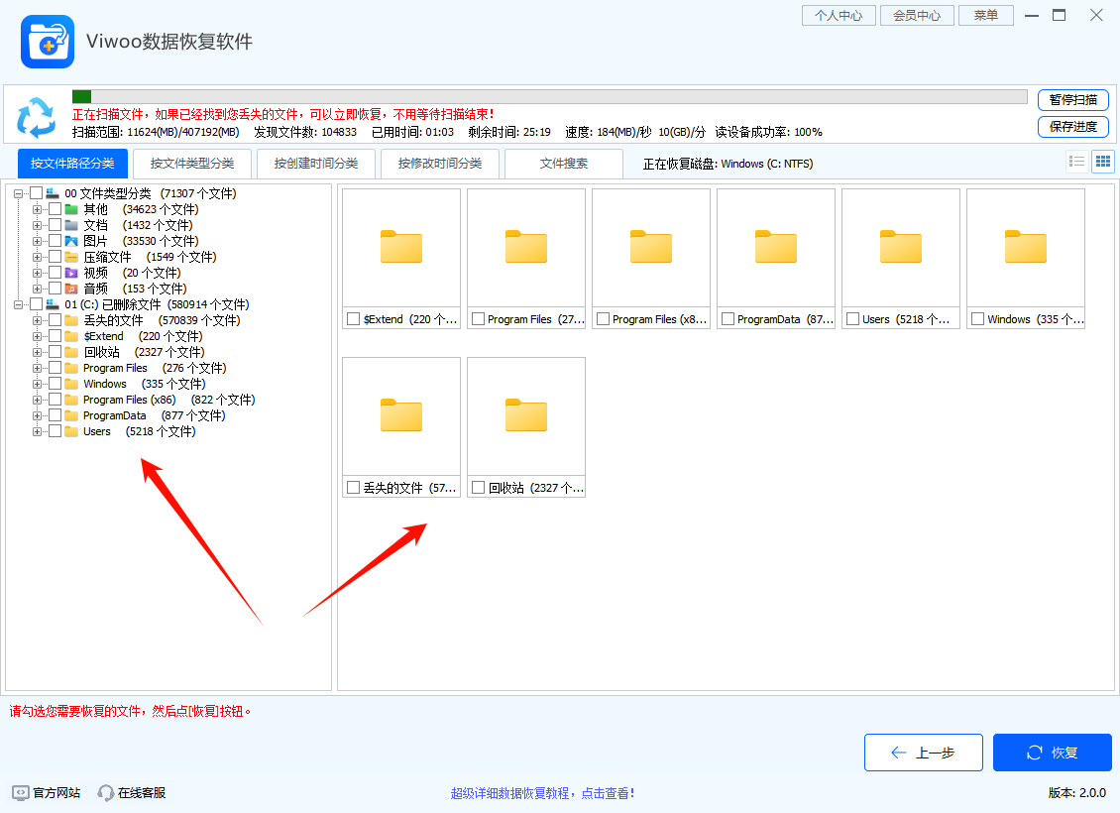
Task: Open the 菜单 menu at top right
Action: click(985, 15)
